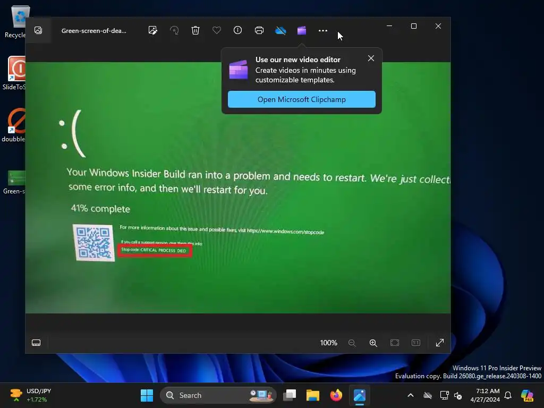Open the See more three-dots menu
The image size is (544, 408).
tap(323, 30)
